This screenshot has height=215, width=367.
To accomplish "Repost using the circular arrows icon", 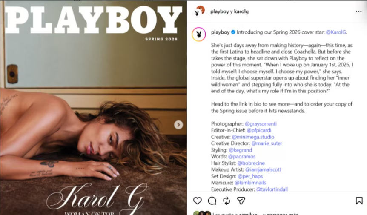I will [x=227, y=201].
